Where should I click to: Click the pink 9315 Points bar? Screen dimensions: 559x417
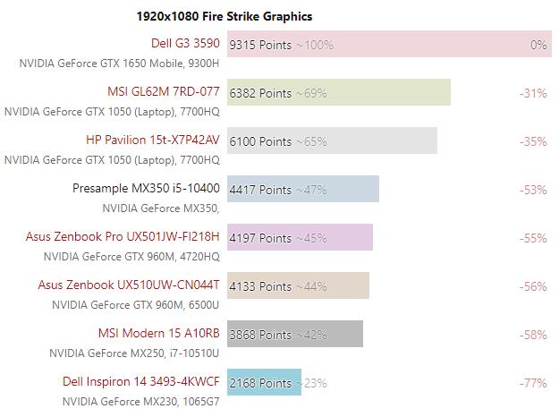[x=389, y=44]
